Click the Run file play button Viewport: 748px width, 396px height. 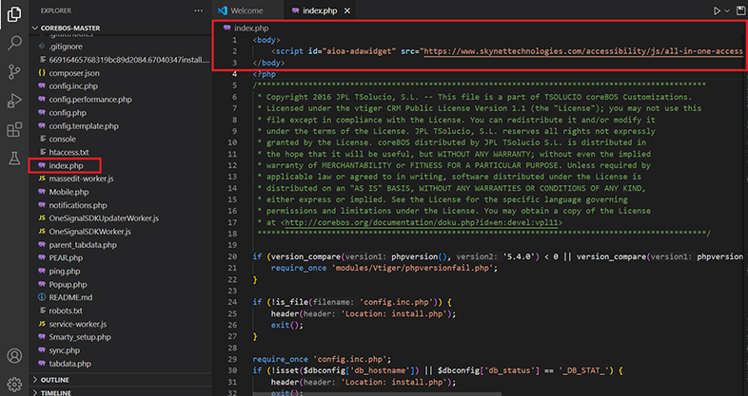tap(717, 10)
